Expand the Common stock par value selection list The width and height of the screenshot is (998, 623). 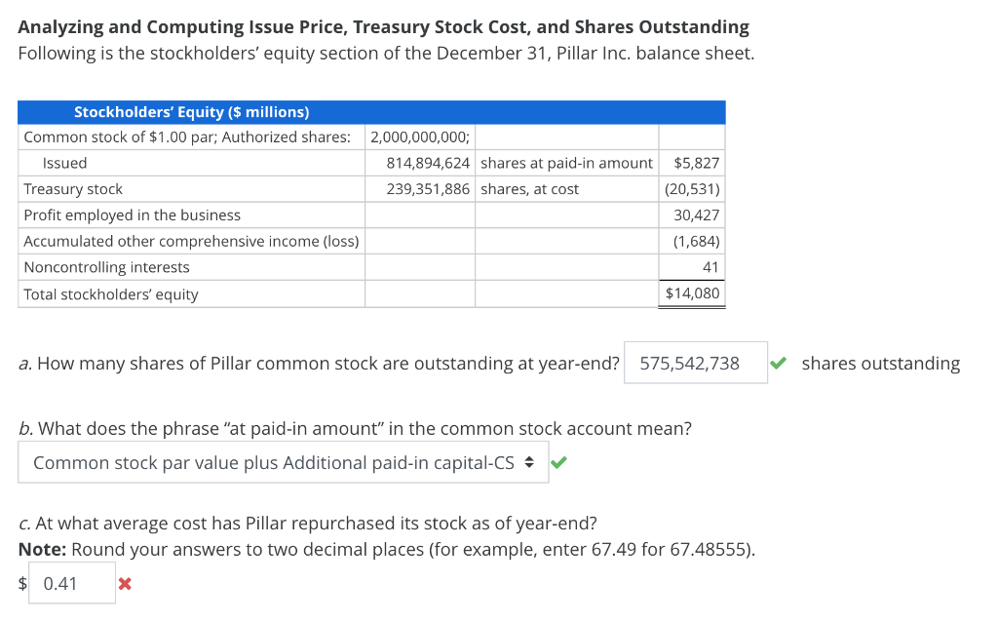click(x=283, y=461)
